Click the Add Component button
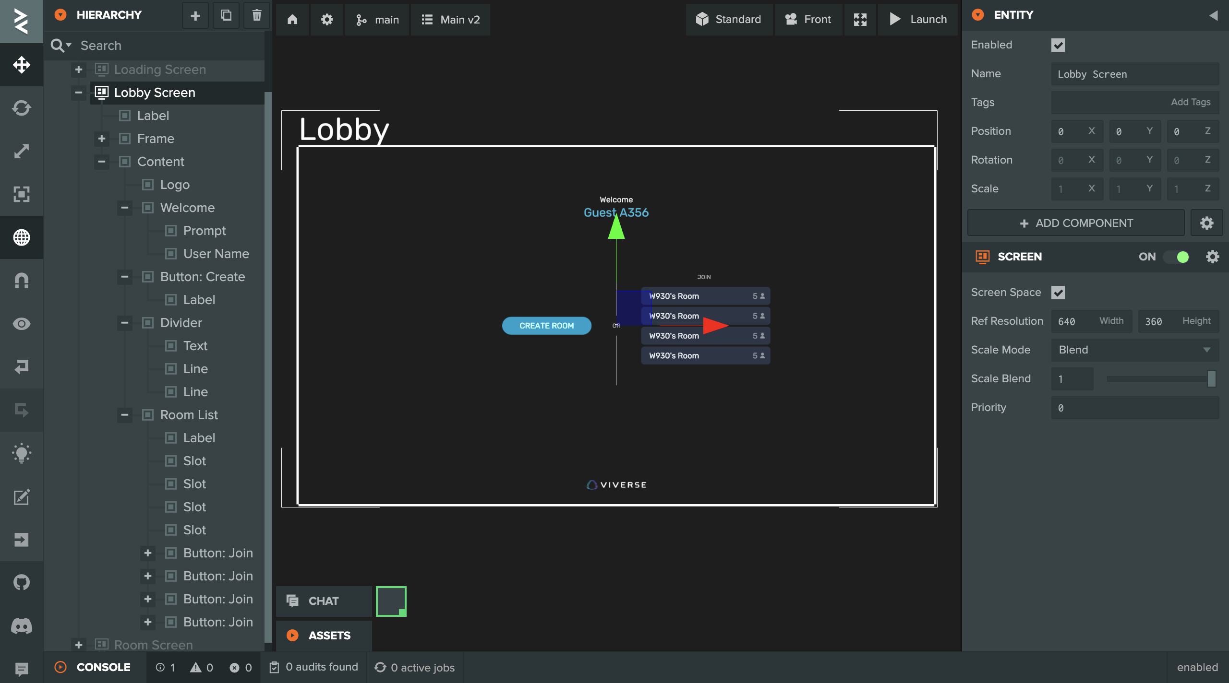This screenshot has width=1229, height=683. tap(1076, 223)
